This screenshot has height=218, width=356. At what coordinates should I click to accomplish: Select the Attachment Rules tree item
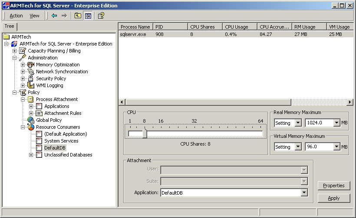tap(63, 113)
